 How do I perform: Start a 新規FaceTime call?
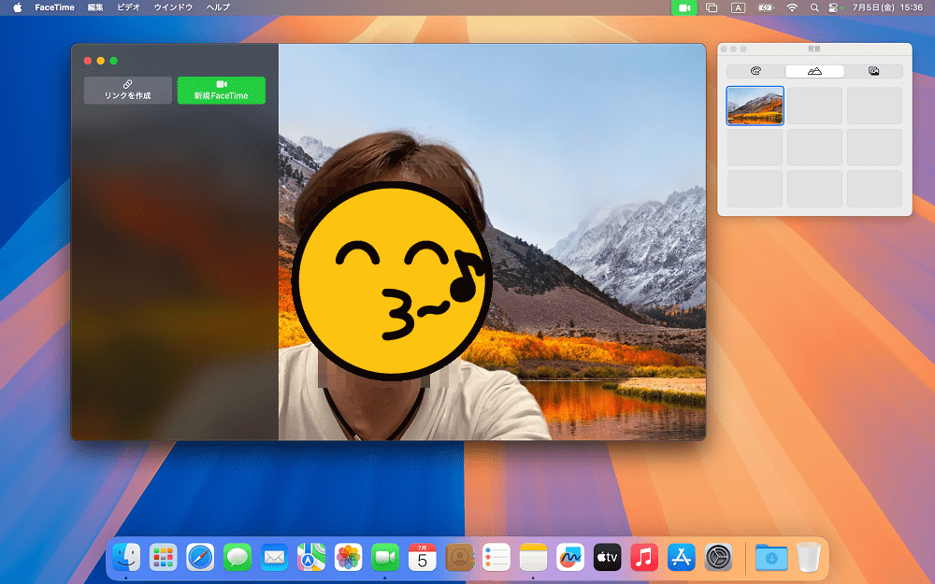coord(222,91)
